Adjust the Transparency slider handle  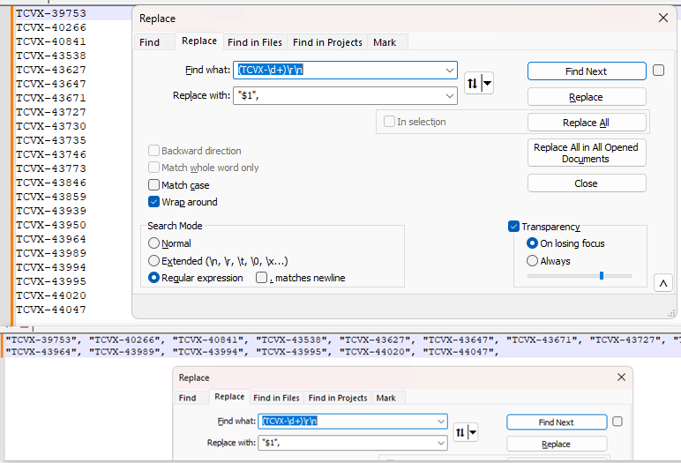click(602, 276)
